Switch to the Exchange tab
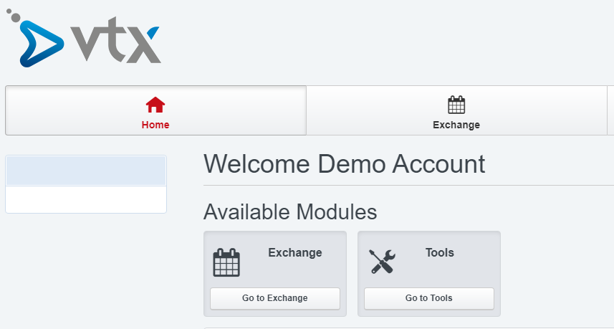The width and height of the screenshot is (614, 329). coord(456,111)
